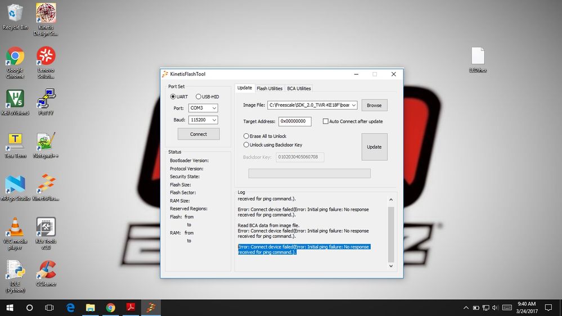This screenshot has width=562, height=316.
Task: Click KinetisFlashTool taskbar button
Action: pyautogui.click(x=151, y=308)
